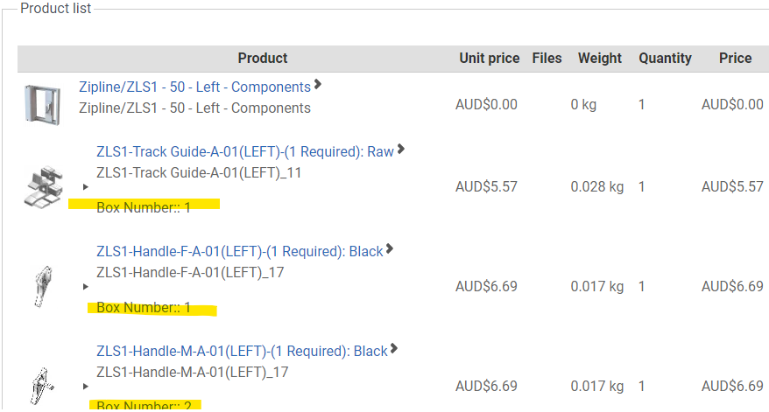Image resolution: width=769 pixels, height=412 pixels.
Task: Click the Unit price column header
Action: tap(489, 58)
